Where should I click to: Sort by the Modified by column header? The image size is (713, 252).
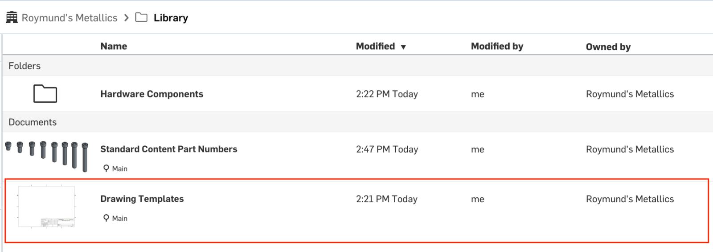point(497,46)
